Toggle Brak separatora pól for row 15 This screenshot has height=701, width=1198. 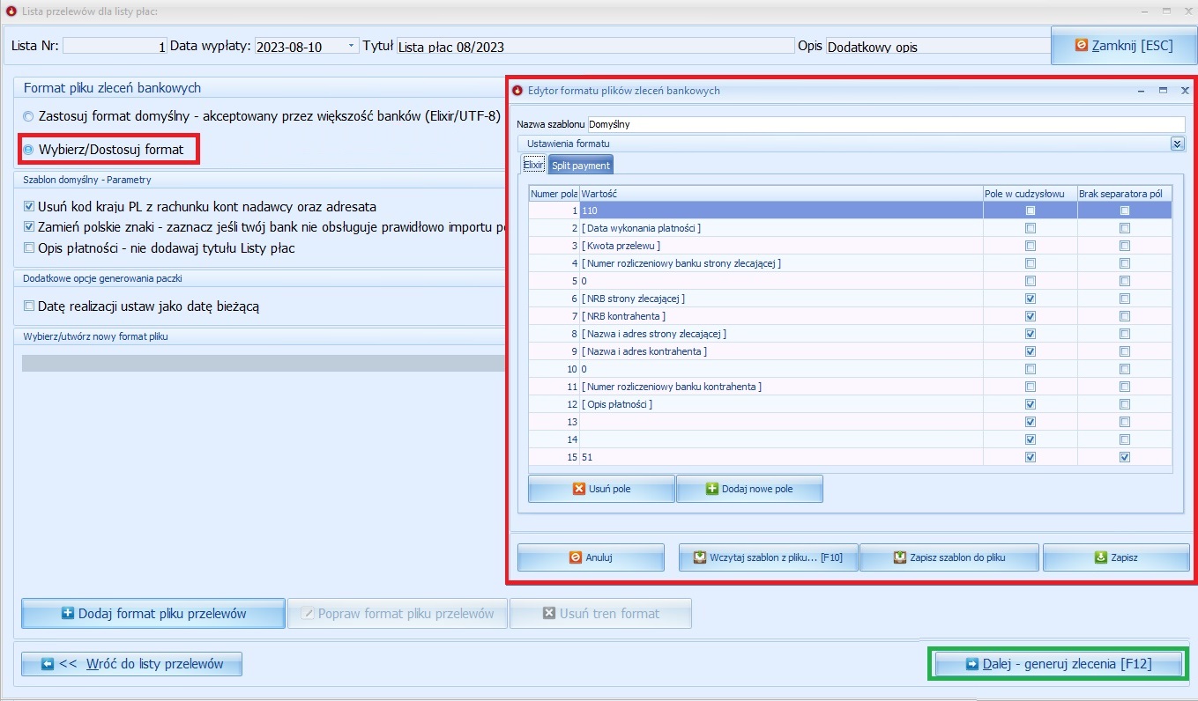[x=1125, y=457]
